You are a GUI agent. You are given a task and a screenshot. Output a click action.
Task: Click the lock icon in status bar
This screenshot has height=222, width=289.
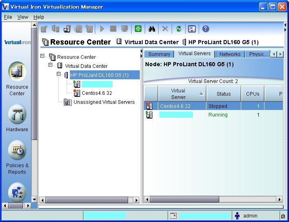tap(283, 216)
